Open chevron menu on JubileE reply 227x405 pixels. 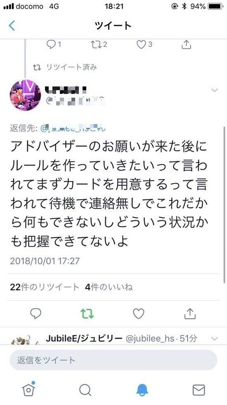[x=214, y=339]
